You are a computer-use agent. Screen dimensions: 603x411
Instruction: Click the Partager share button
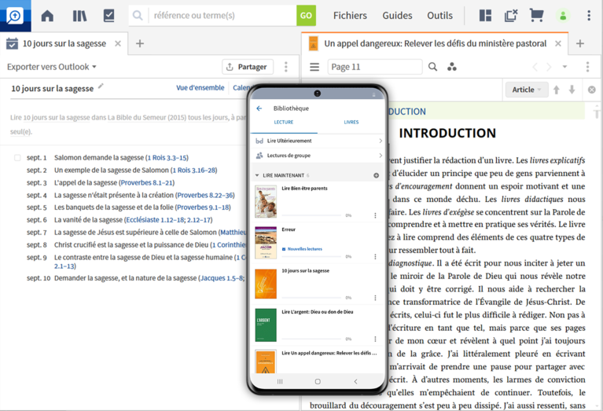coord(248,67)
